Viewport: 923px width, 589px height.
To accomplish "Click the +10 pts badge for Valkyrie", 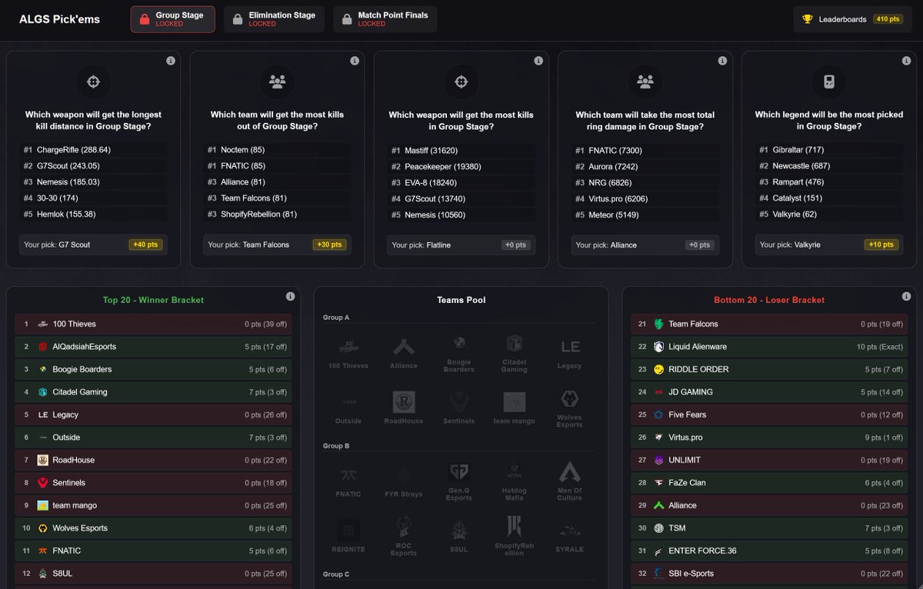I will [x=881, y=245].
